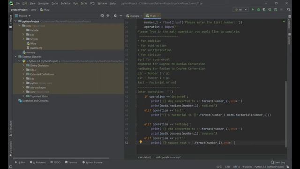Open run configuration dropdown
This screenshot has height=169, width=300.
pos(240,9)
